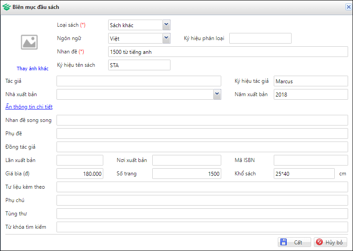Click the Số trang field
353x251 pixels.
pyautogui.click(x=187, y=174)
